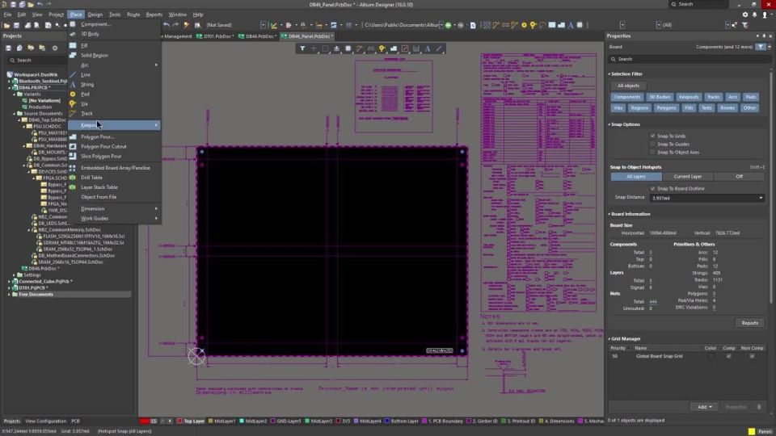Select Embedded Board Array/Panelize entry
The height and width of the screenshot is (436, 776).
(114, 168)
